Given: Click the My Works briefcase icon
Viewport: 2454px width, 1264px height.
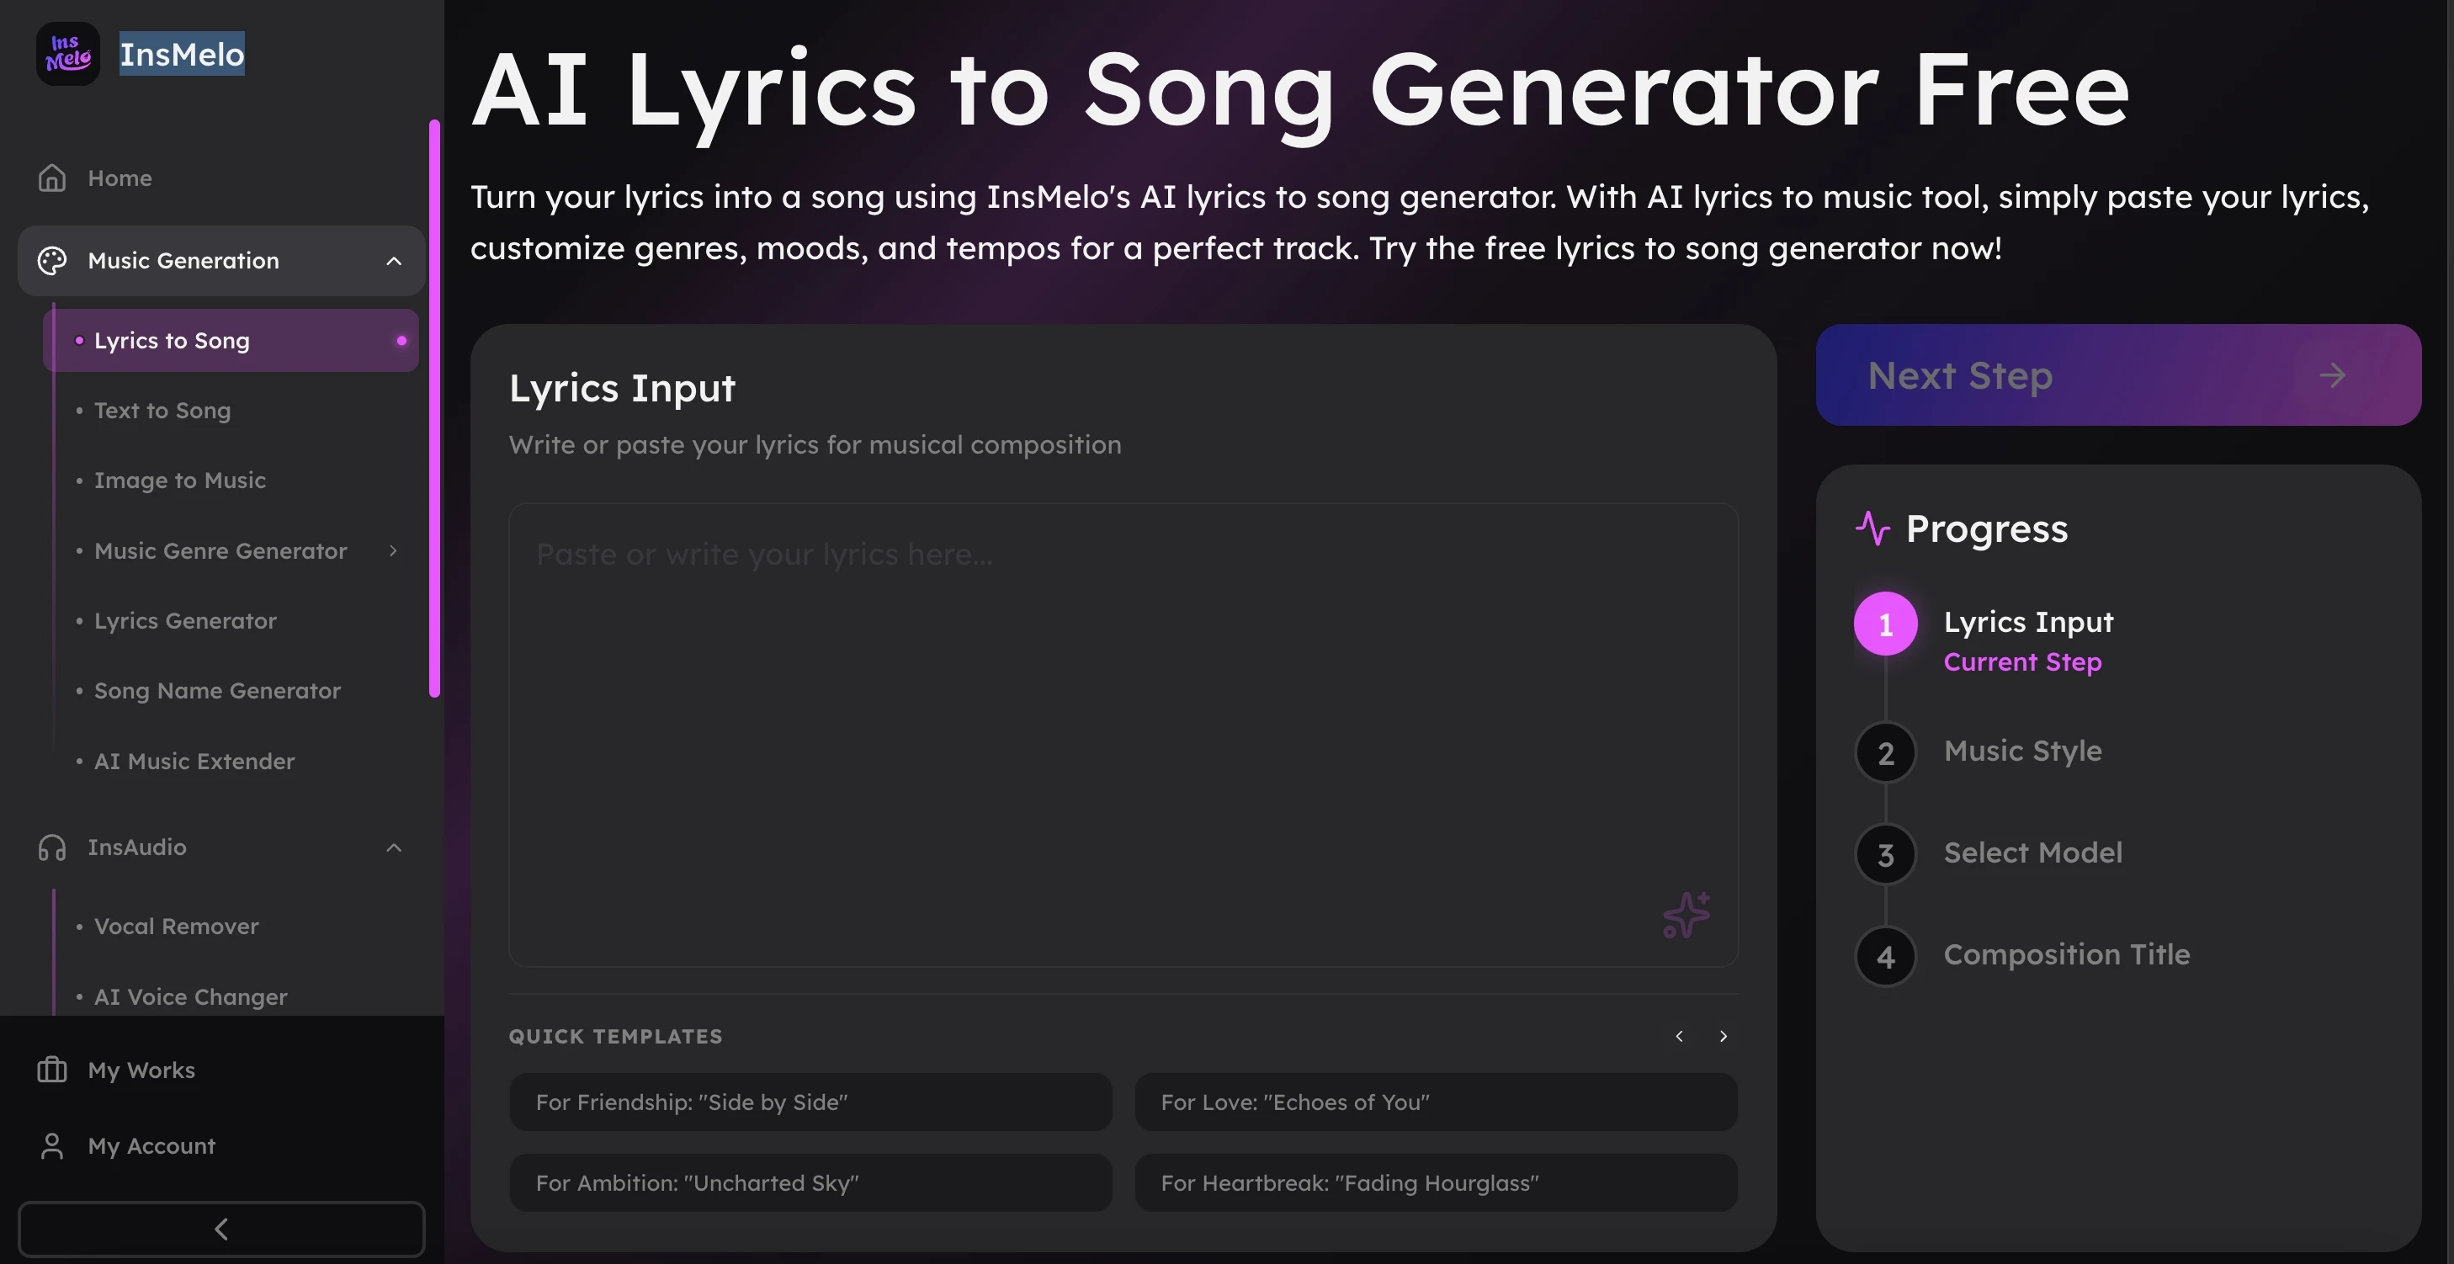Looking at the screenshot, I should coord(52,1070).
